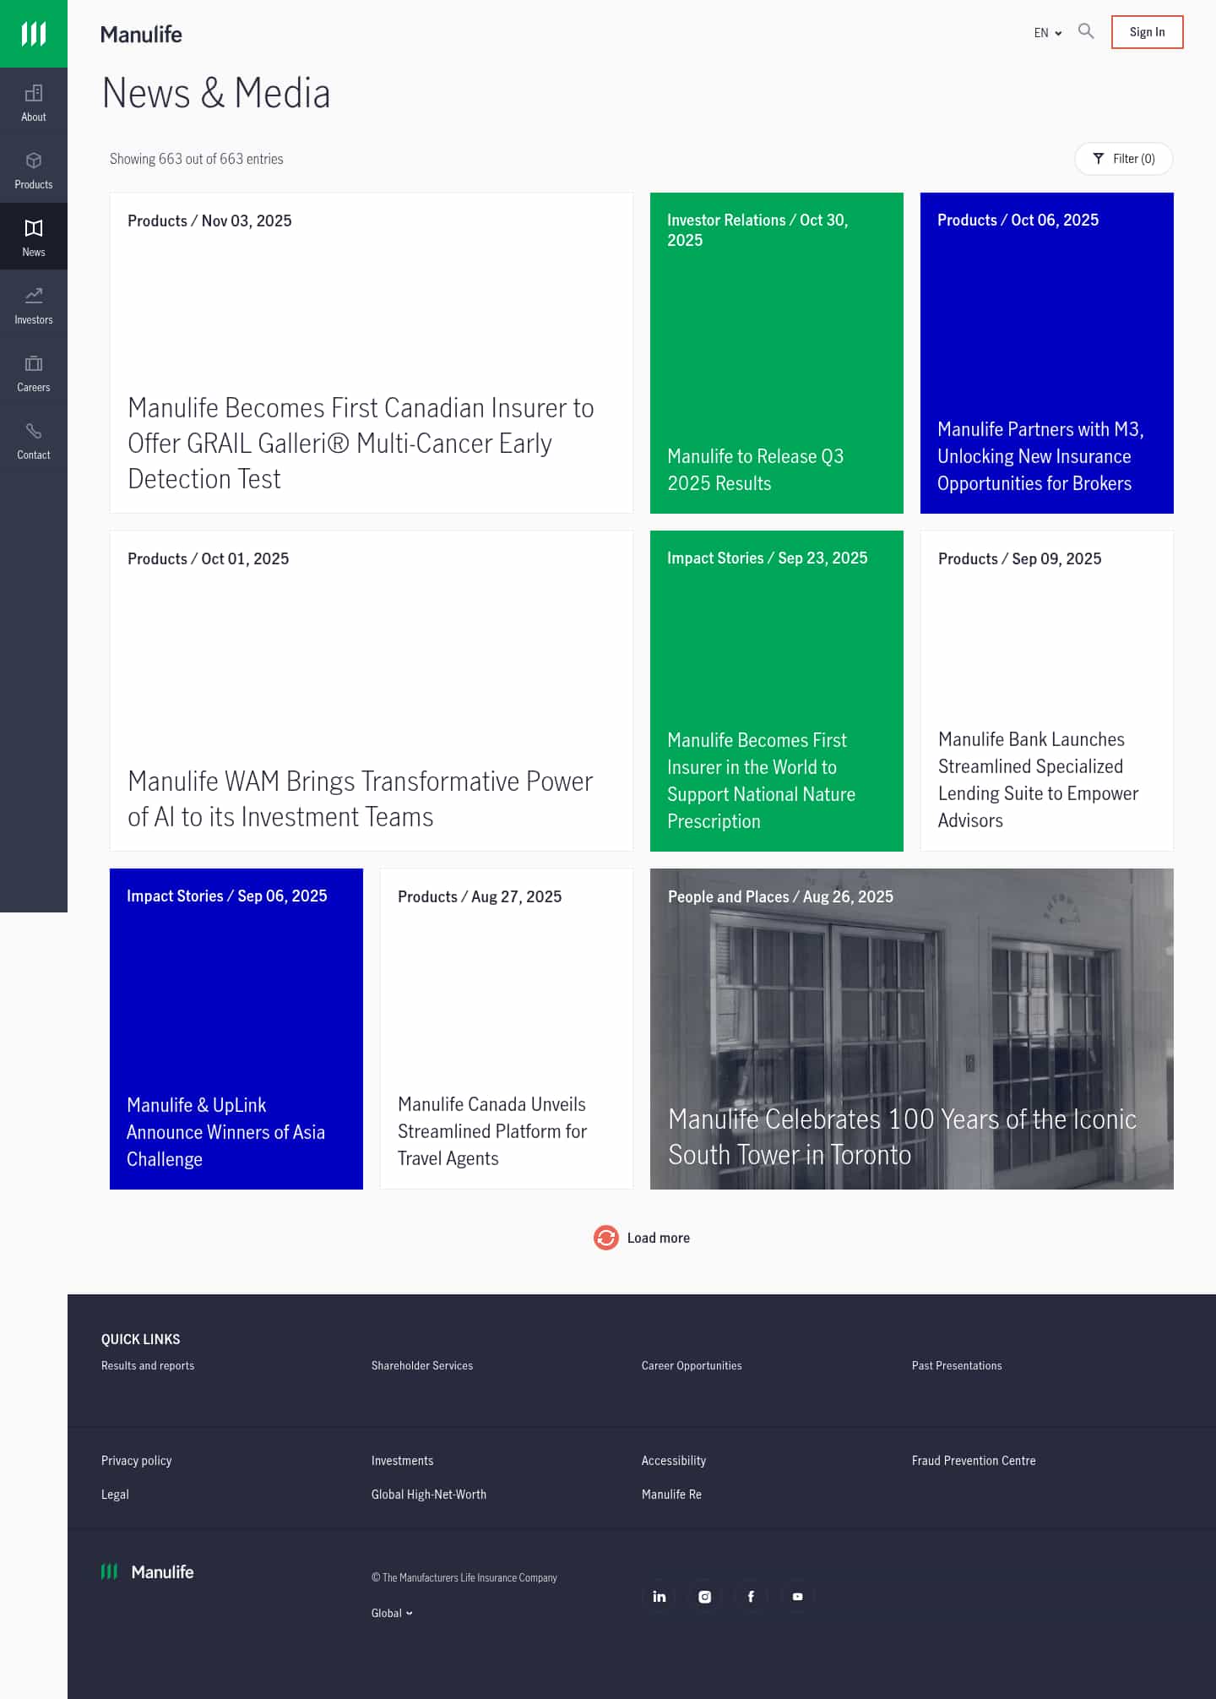Image resolution: width=1216 pixels, height=1699 pixels.
Task: Click the Manulife wordmark in header
Action: pyautogui.click(x=141, y=34)
